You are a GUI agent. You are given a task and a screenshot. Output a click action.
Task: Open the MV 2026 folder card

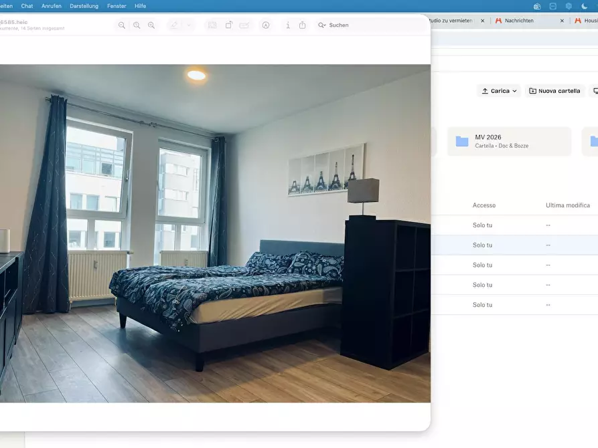509,141
